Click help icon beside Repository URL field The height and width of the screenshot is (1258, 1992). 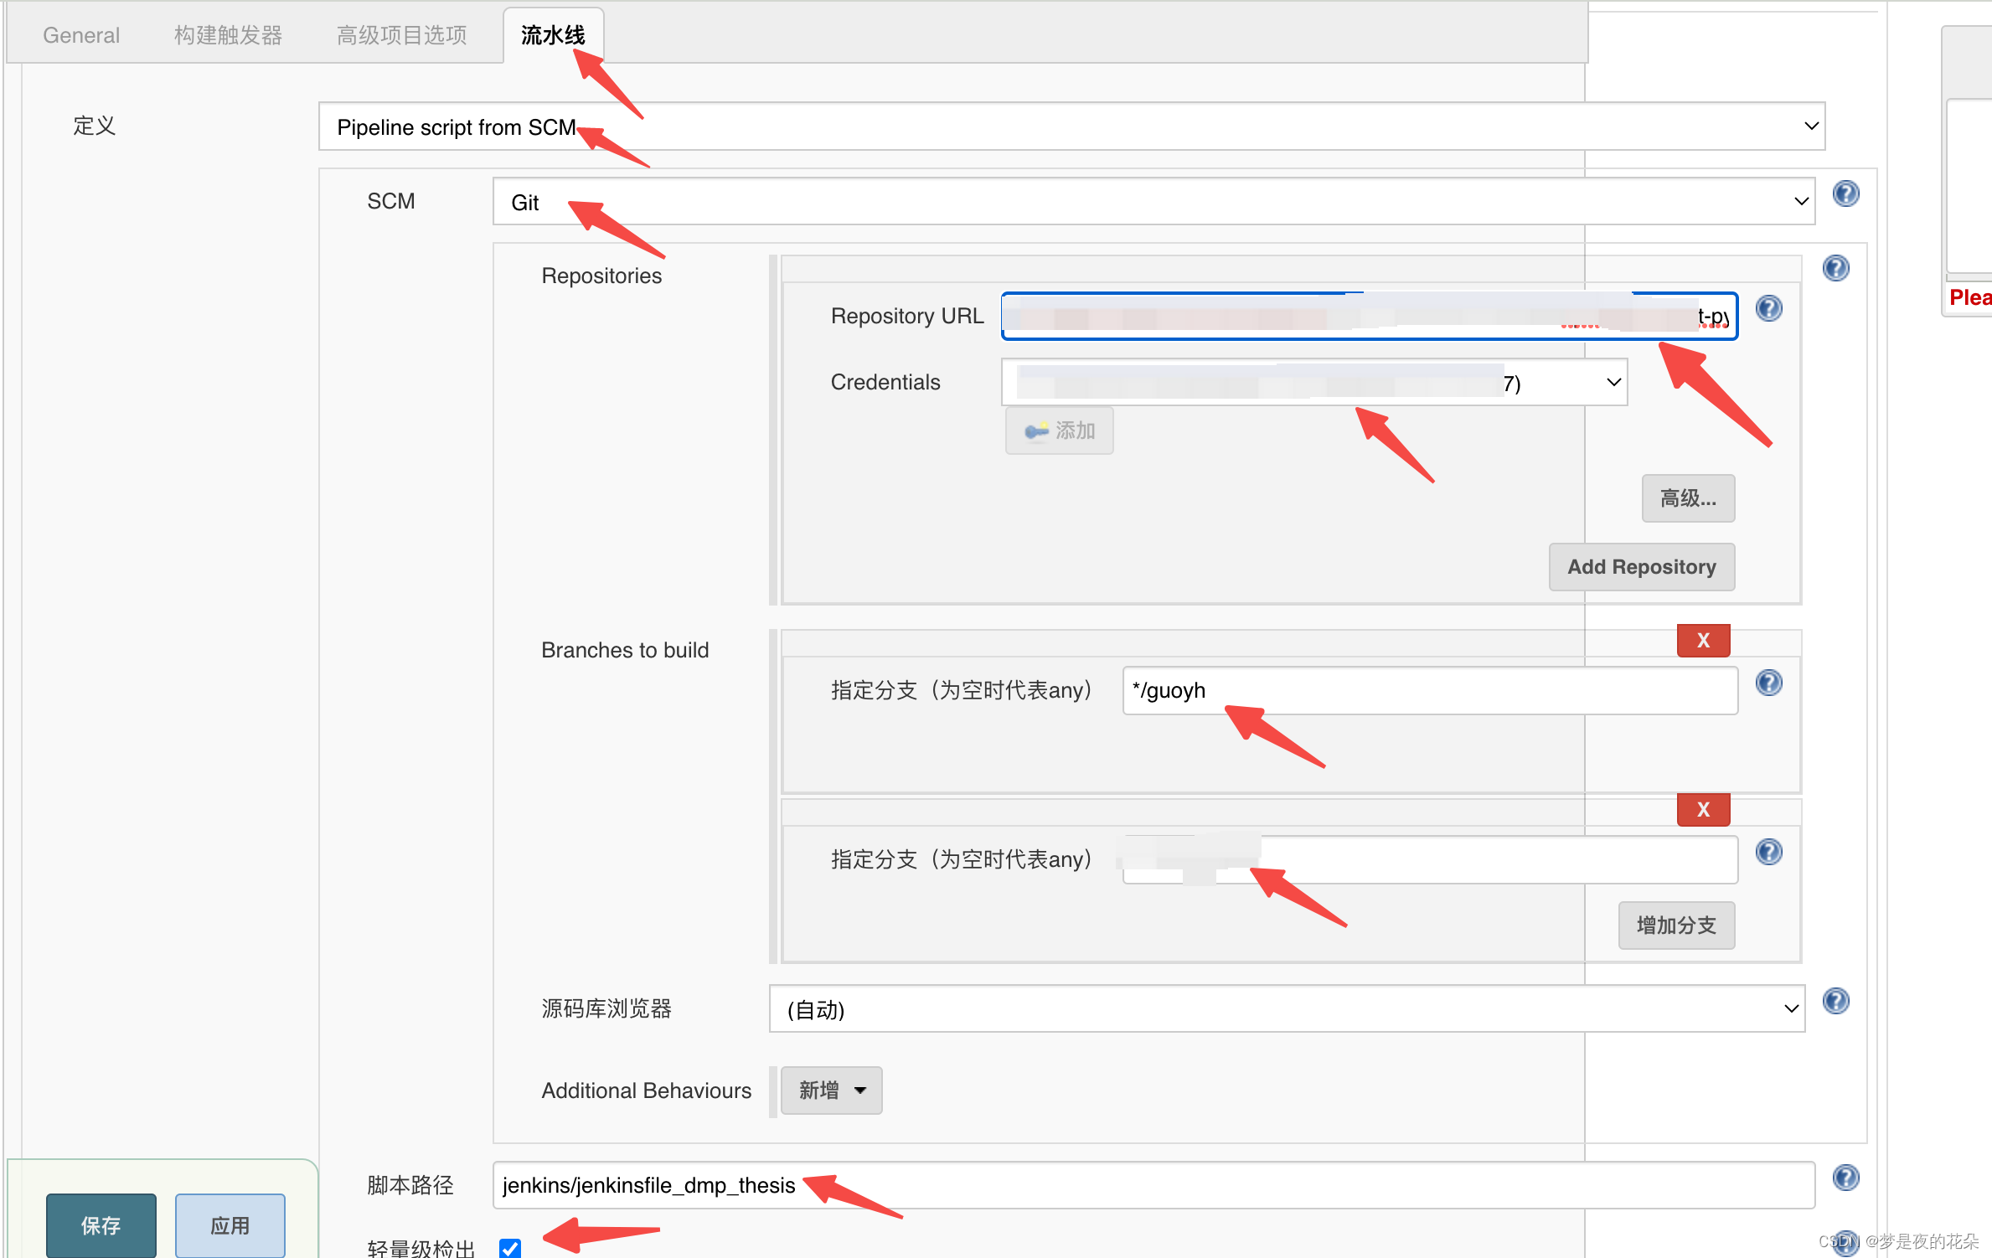(x=1768, y=308)
